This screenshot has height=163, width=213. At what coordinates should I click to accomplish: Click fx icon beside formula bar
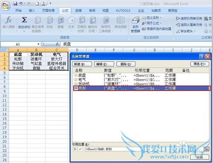point(57,44)
